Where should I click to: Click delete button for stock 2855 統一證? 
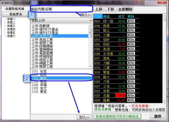(x=131, y=21)
